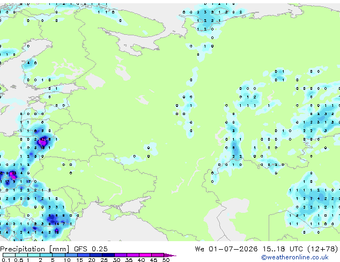
Task: Select the legend swatch between 5 and 10
Action: coord(58,255)
